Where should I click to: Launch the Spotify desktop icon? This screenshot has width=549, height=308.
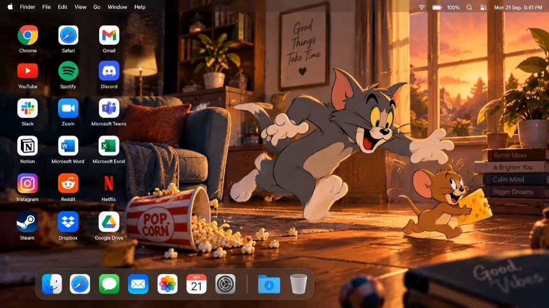click(68, 71)
